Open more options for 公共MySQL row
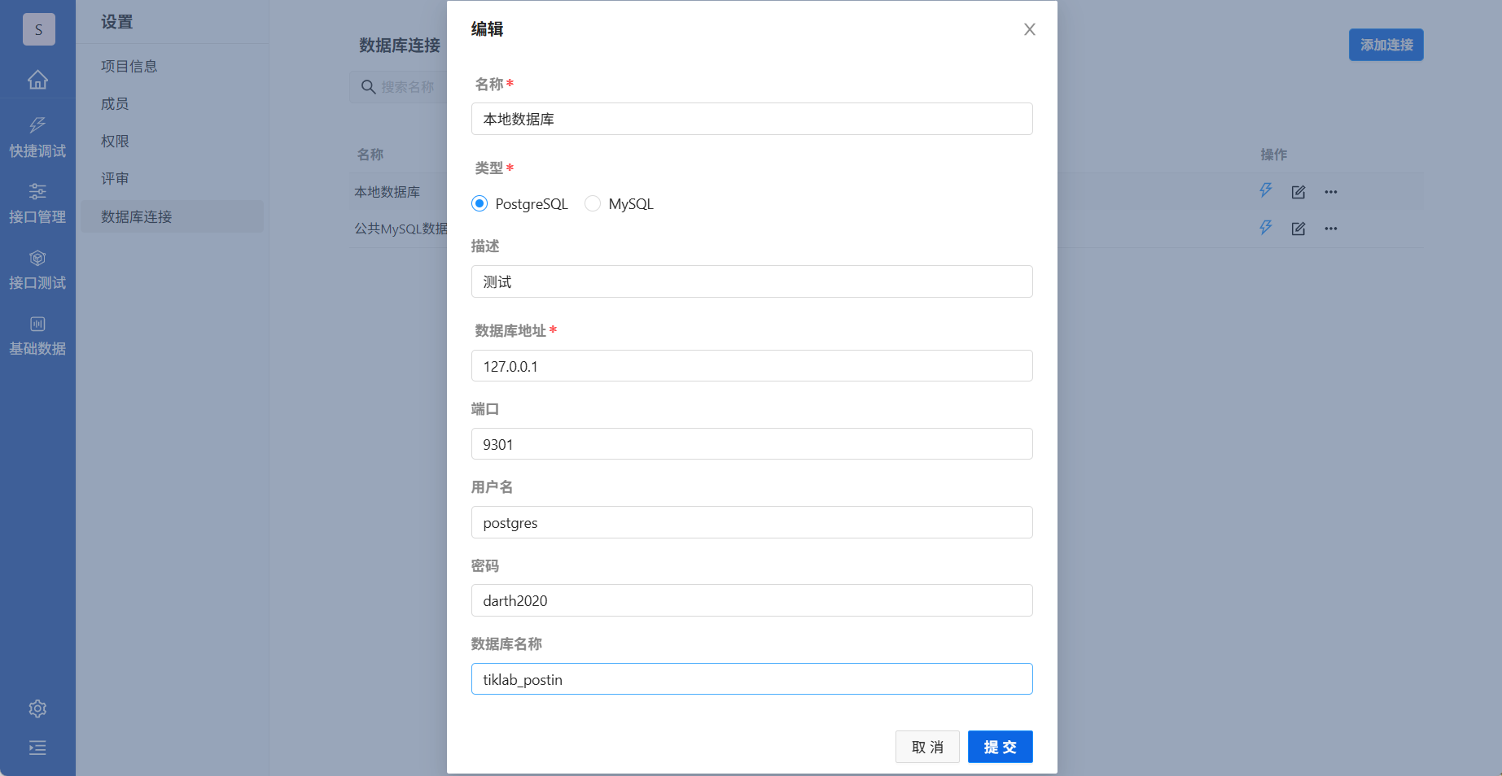 pyautogui.click(x=1331, y=229)
